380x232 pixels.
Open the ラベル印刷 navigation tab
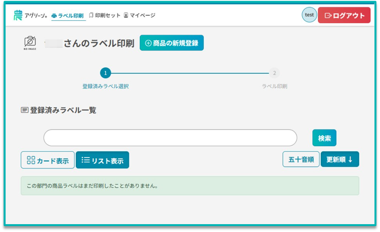(x=68, y=16)
